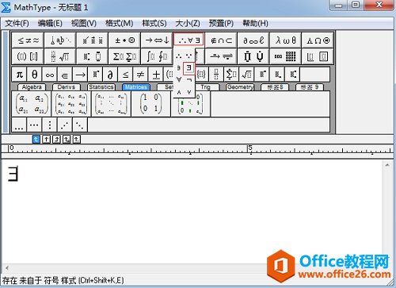The height and width of the screenshot is (288, 396).
Task: Open the operator symbols palette (± • ⊗)
Action: point(125,40)
